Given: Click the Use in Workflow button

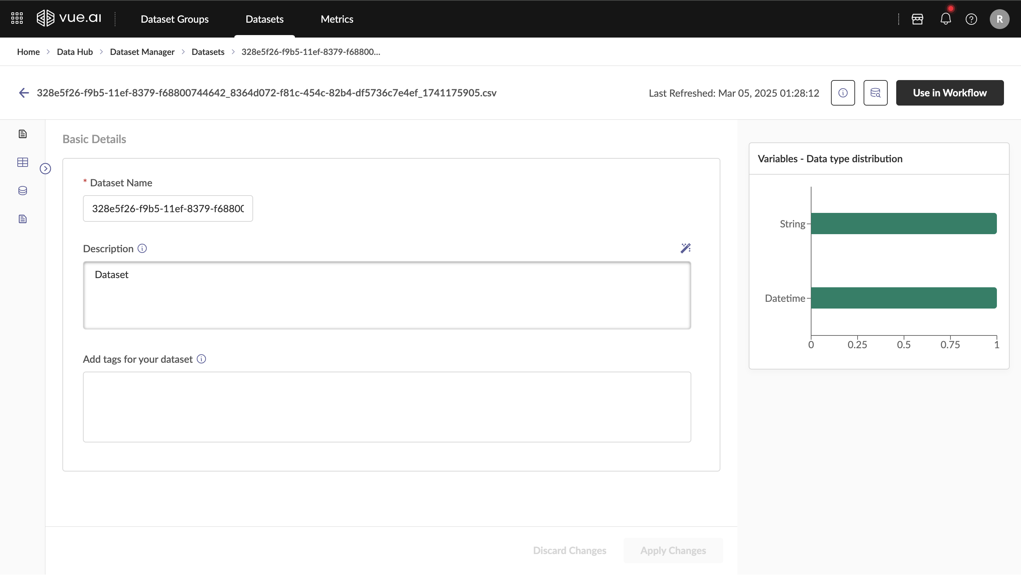Looking at the screenshot, I should [950, 93].
